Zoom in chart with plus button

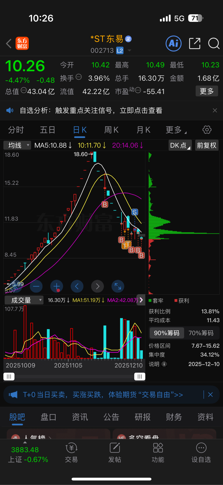pos(57,286)
